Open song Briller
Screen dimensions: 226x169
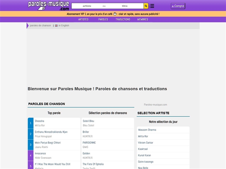[x=86, y=132]
